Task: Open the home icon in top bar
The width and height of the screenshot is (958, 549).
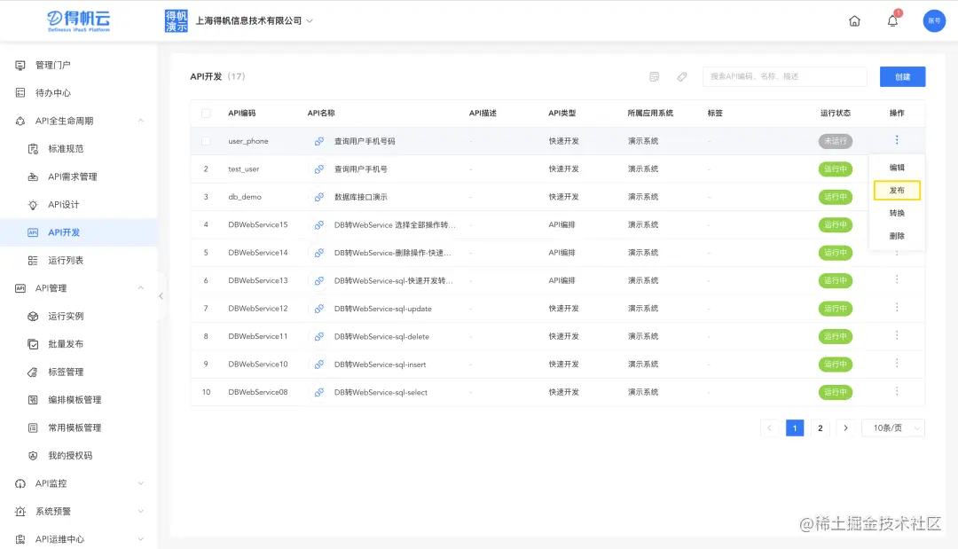Action: [x=854, y=20]
